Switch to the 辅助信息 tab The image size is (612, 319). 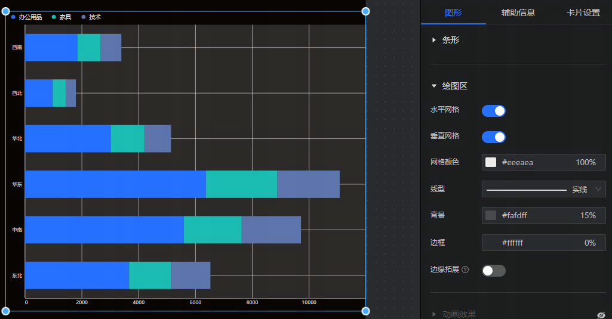click(x=518, y=13)
